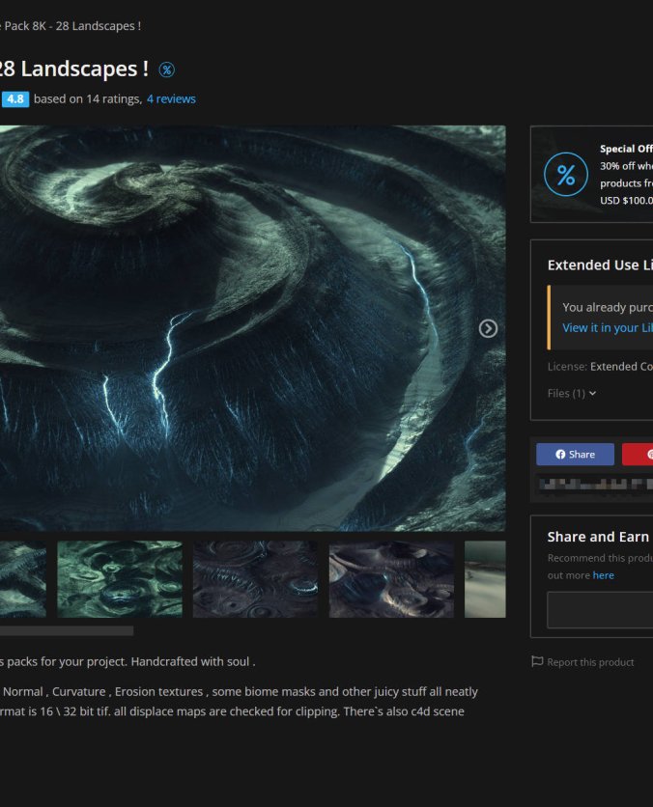653x807 pixels.
Task: Expand the Files (1) dropdown
Action: pos(572,393)
